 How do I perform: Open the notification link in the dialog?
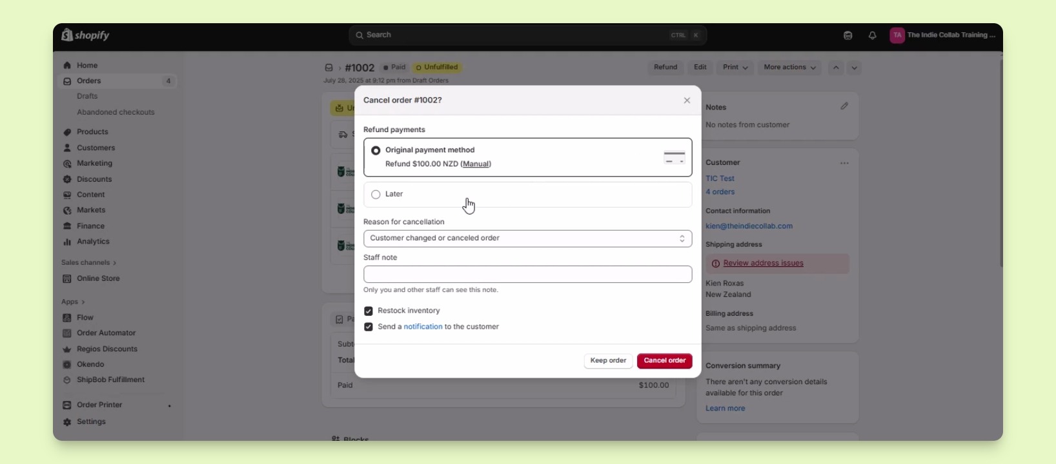pyautogui.click(x=423, y=327)
